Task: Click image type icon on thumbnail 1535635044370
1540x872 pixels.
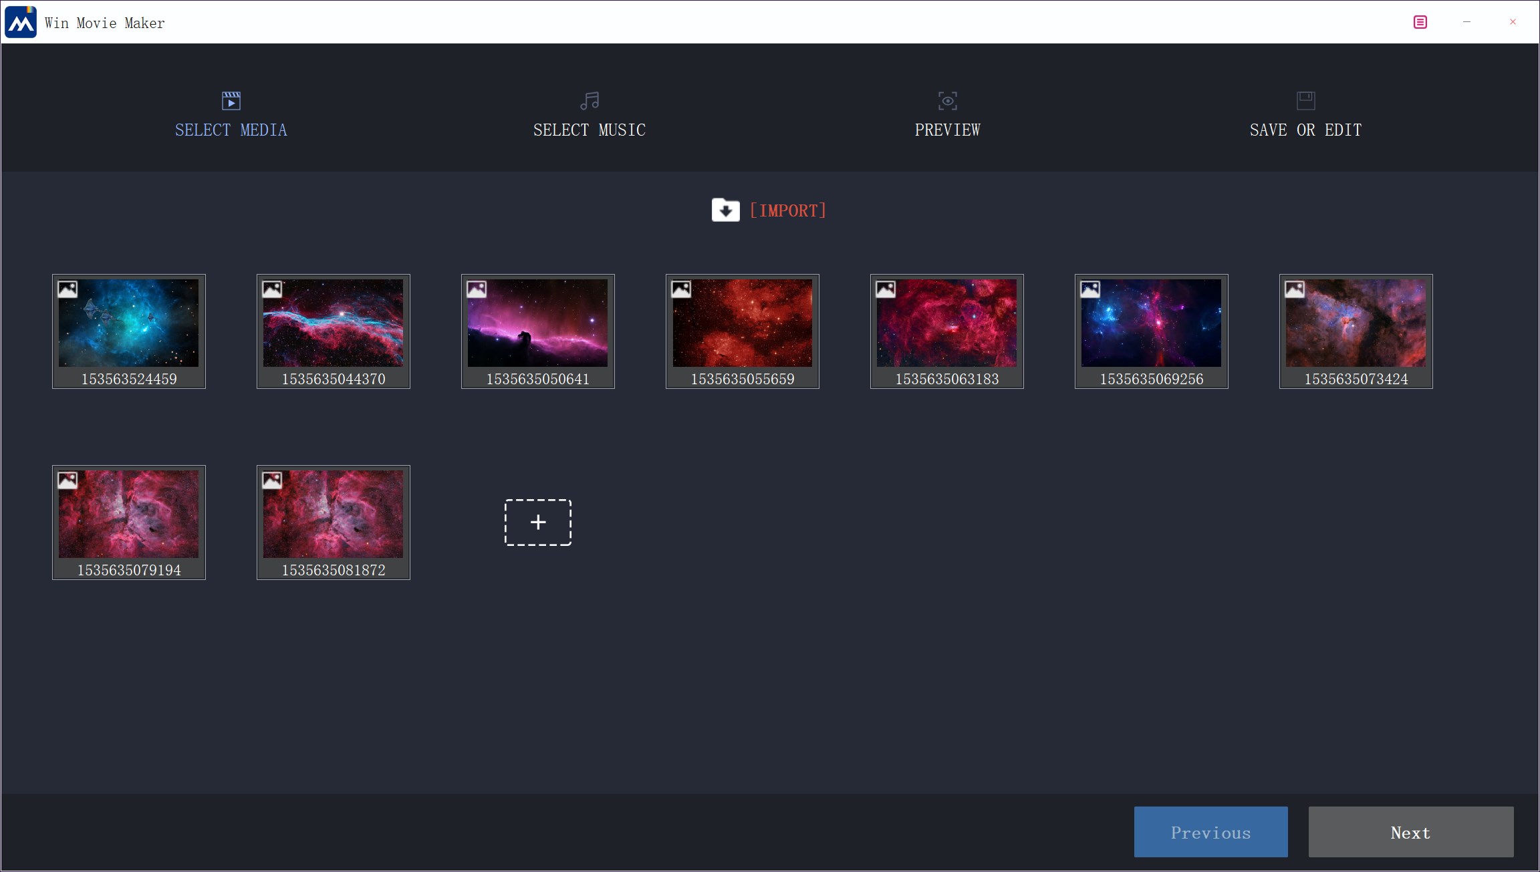Action: (272, 289)
